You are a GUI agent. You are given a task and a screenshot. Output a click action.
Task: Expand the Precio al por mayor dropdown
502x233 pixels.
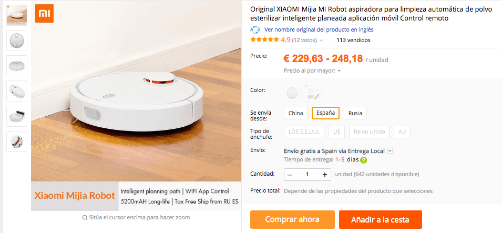pyautogui.click(x=339, y=71)
